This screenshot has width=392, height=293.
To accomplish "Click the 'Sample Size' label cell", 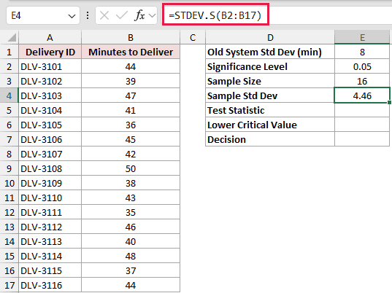I will 270,82.
